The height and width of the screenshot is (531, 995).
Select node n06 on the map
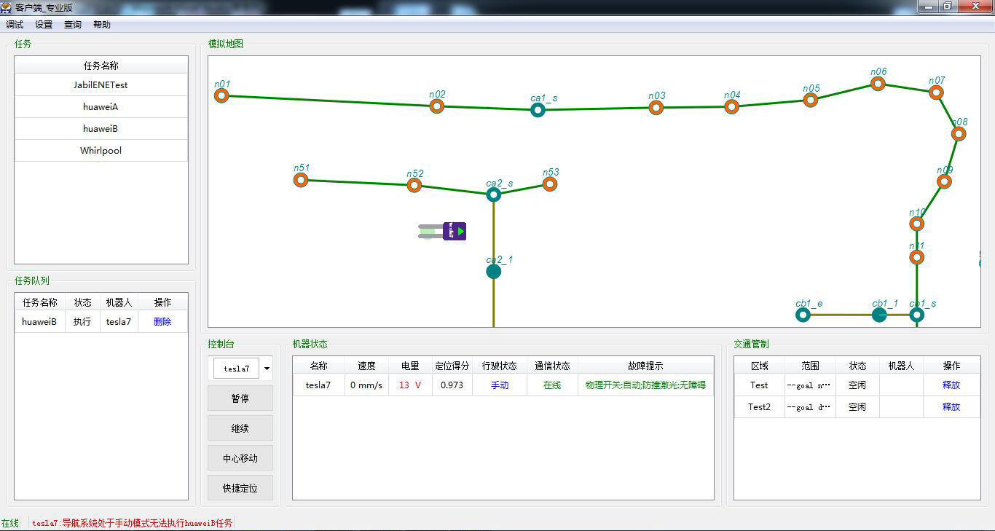click(x=878, y=84)
